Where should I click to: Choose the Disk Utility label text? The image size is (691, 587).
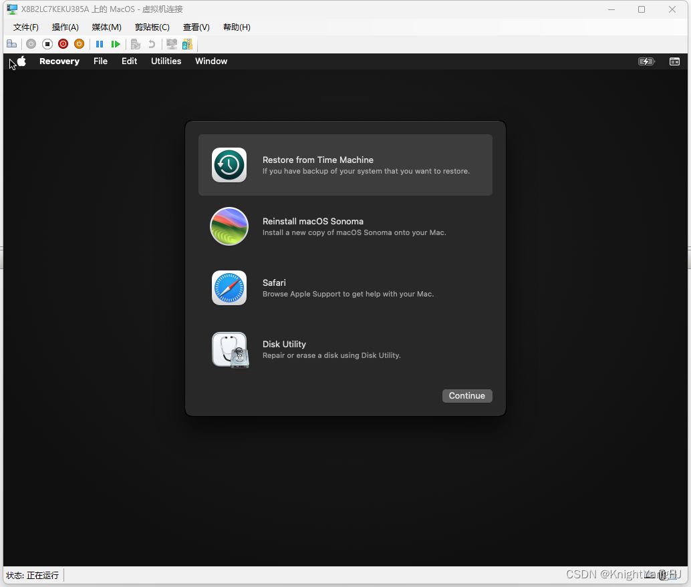[x=284, y=344]
